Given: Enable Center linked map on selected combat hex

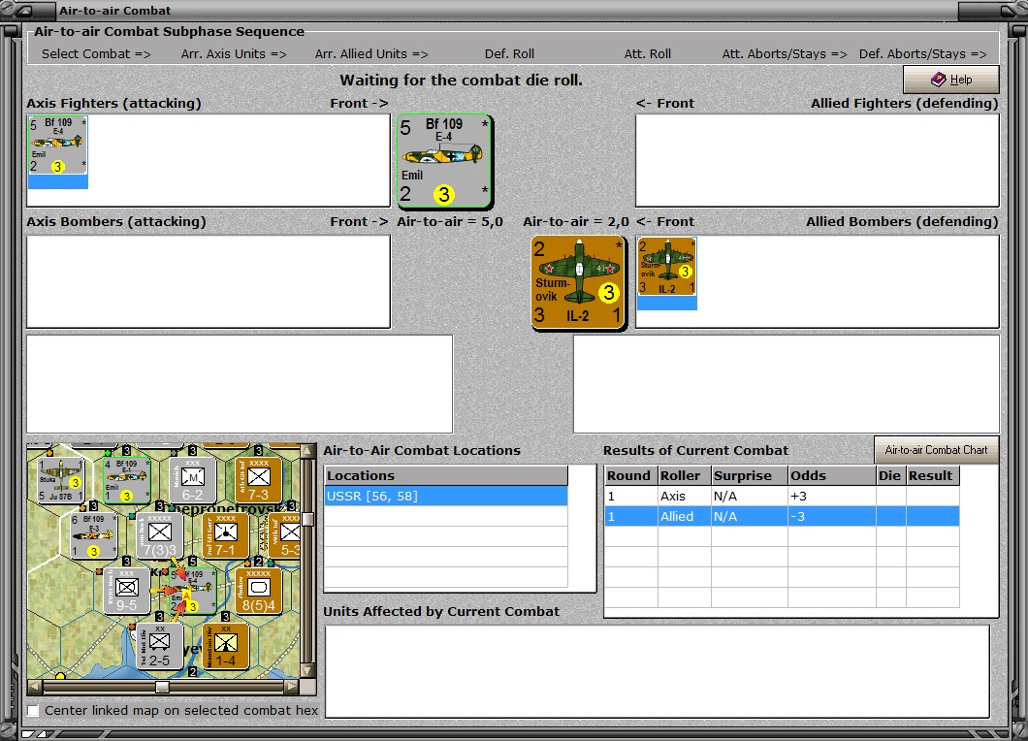Looking at the screenshot, I should tap(33, 710).
